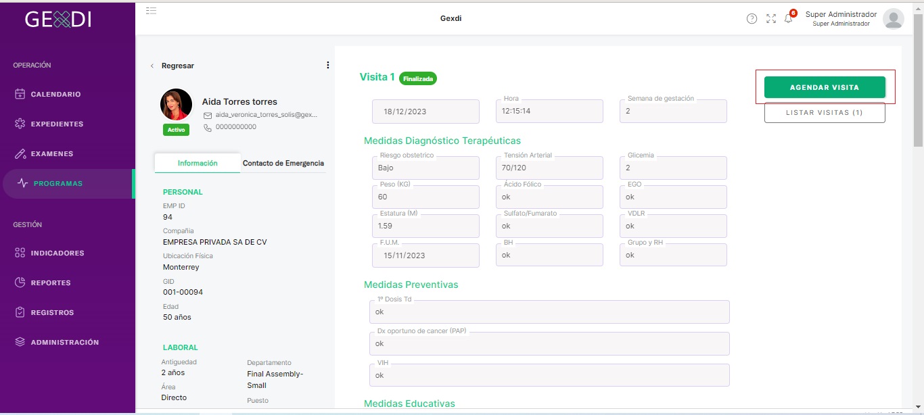The width and height of the screenshot is (924, 415).
Task: Open the user avatar menu
Action: 894,19
